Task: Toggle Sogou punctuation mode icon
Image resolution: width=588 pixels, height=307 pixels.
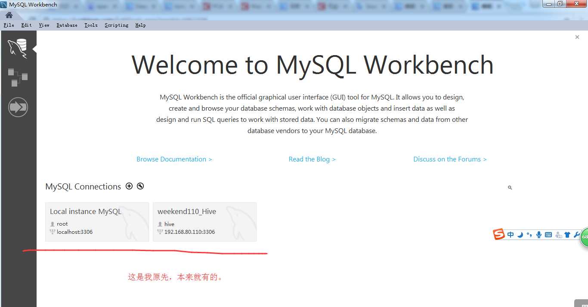Action: coord(529,235)
